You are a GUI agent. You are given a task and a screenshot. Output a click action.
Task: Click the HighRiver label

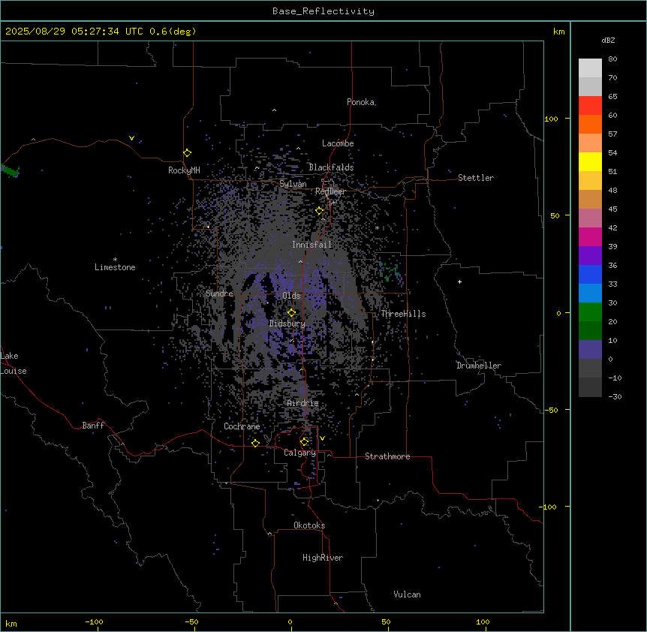(x=323, y=558)
